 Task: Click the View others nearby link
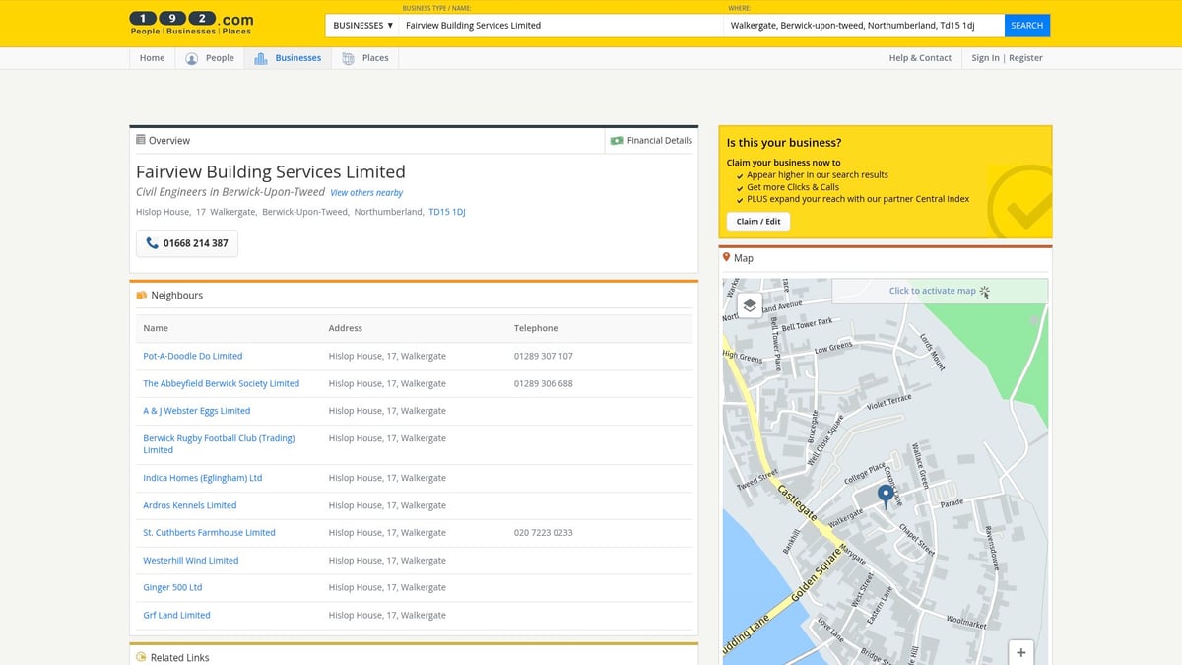[x=366, y=193]
